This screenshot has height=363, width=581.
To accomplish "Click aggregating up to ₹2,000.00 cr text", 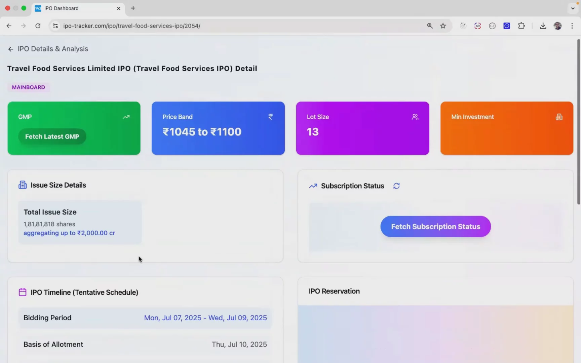I will (69, 233).
